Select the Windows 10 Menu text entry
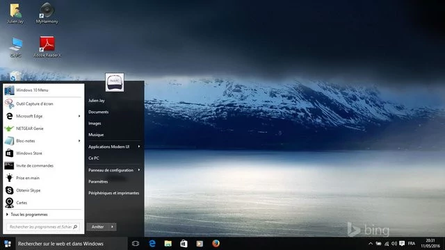 click(x=32, y=90)
